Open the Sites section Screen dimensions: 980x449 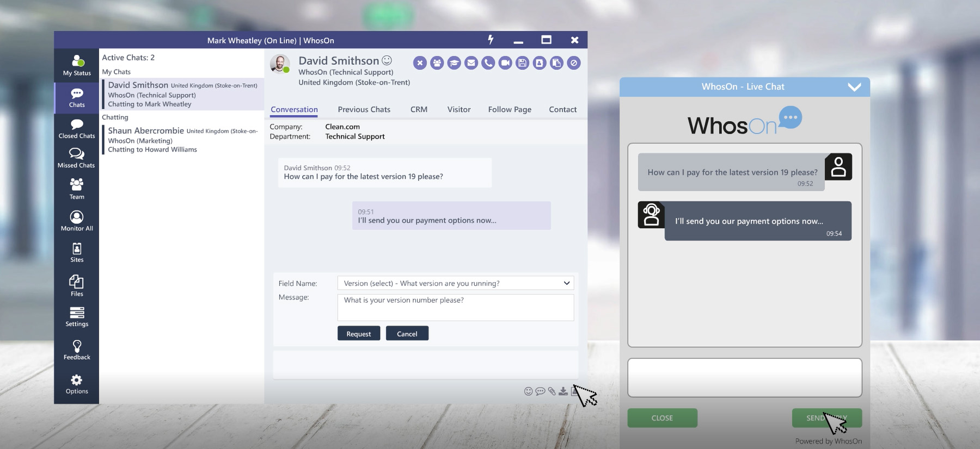[x=77, y=252]
